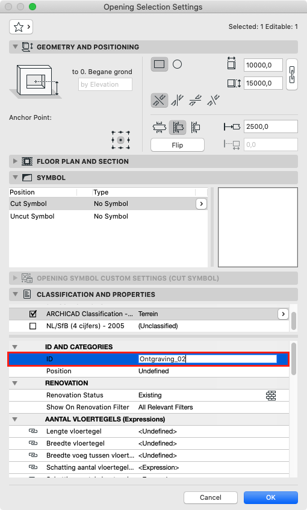Click the Cancel button
Screen dimensions: 307x510
coord(211,497)
